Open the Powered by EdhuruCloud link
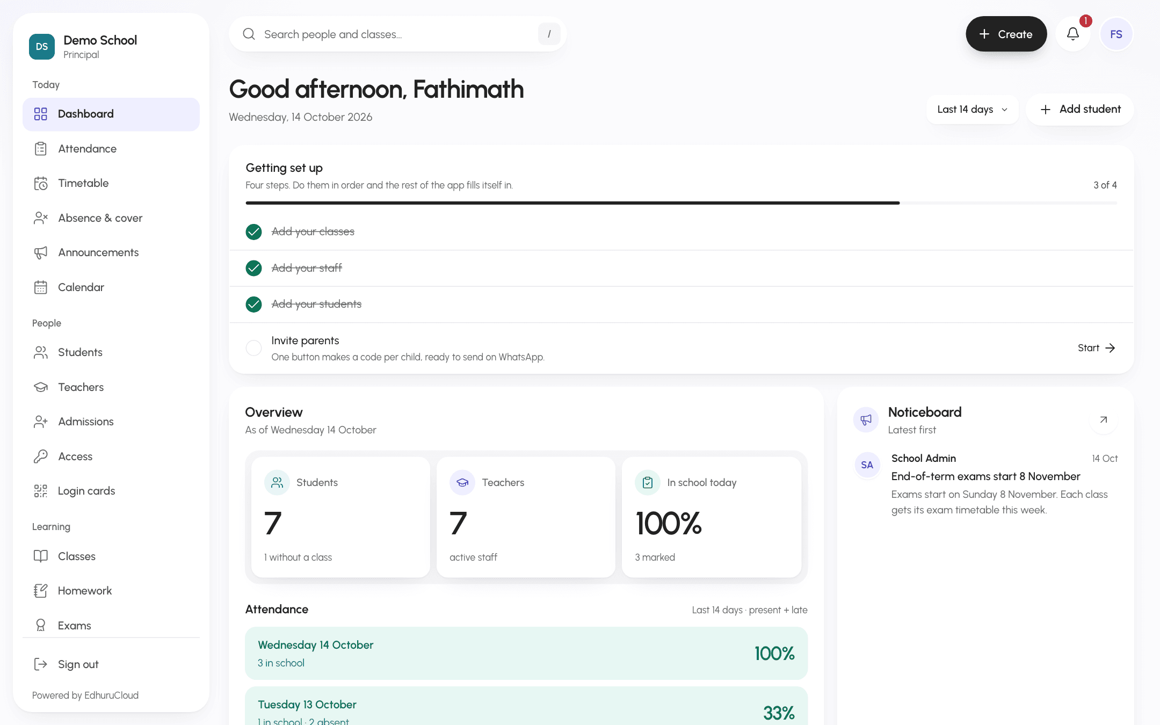The width and height of the screenshot is (1160, 725). (85, 695)
